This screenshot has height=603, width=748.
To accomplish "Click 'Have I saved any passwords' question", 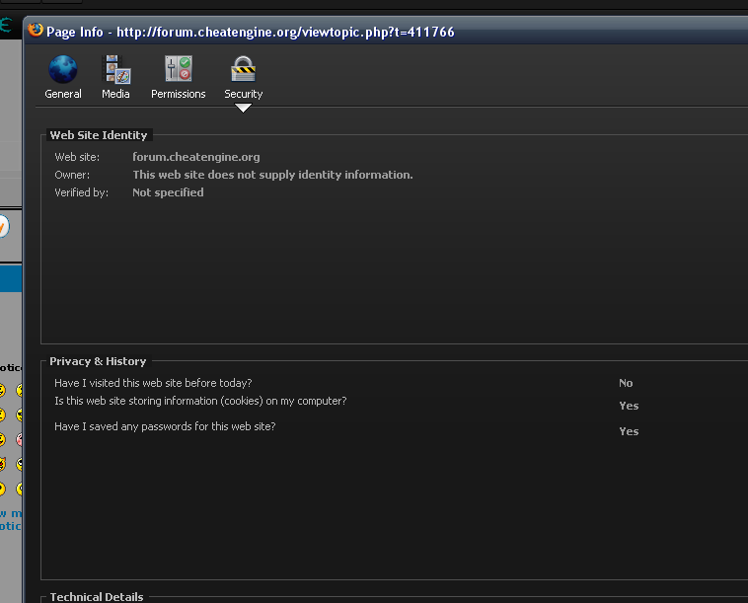I will click(x=165, y=426).
